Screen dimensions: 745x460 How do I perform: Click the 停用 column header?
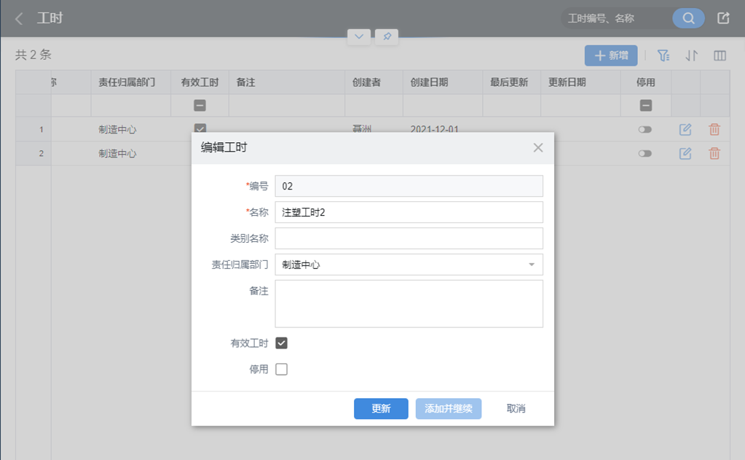tap(646, 82)
